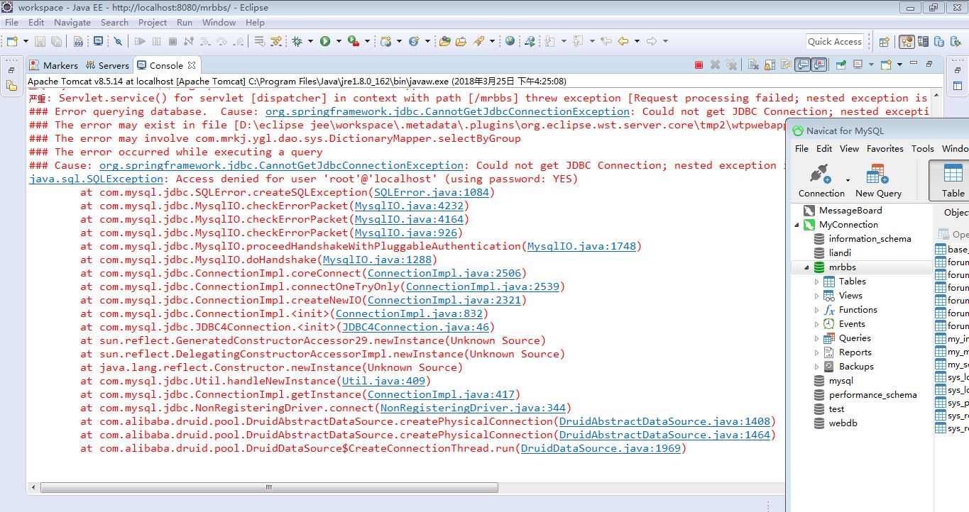Viewport: 969px width, 512px height.
Task: Collapse mrbbs database node in Navicat
Action: click(806, 267)
